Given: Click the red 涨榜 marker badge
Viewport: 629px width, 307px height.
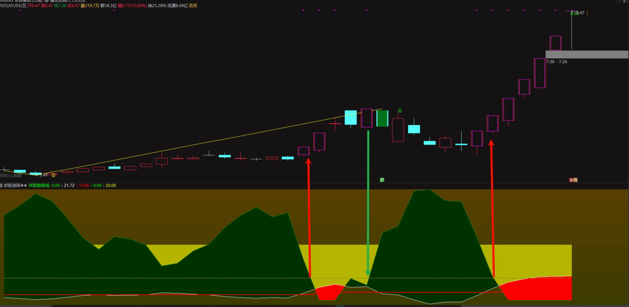Looking at the screenshot, I should 573,180.
